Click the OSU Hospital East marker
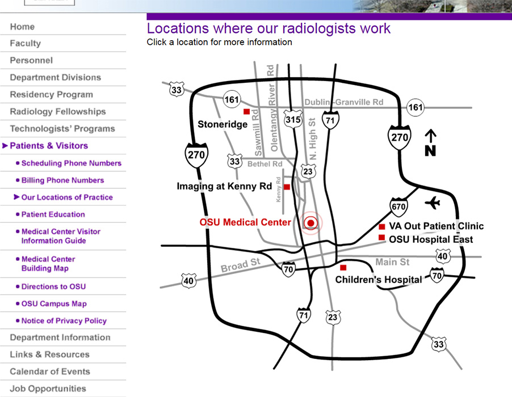 pyautogui.click(x=381, y=237)
